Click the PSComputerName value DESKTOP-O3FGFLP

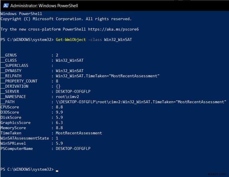pos(73,148)
